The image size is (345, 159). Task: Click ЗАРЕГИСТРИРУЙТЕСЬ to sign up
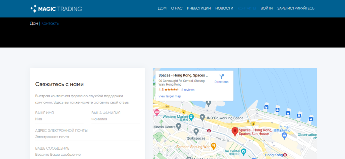tap(296, 8)
